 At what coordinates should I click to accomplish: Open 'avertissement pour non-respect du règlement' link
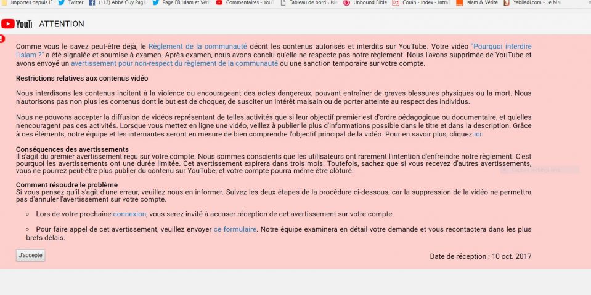click(174, 63)
